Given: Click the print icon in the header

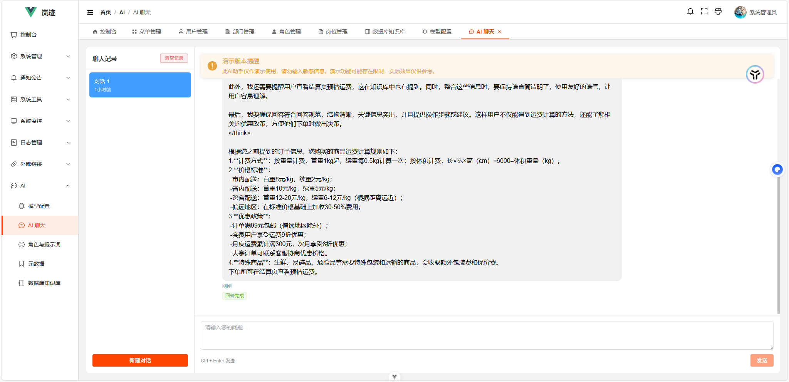Looking at the screenshot, I should pyautogui.click(x=718, y=12).
